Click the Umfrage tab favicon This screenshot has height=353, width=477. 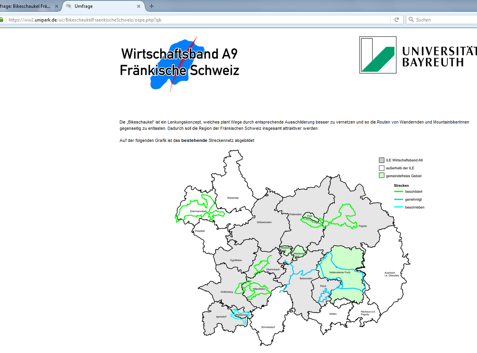pyautogui.click(x=69, y=6)
